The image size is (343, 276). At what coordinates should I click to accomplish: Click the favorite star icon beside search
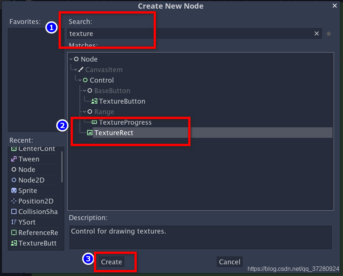click(x=329, y=34)
